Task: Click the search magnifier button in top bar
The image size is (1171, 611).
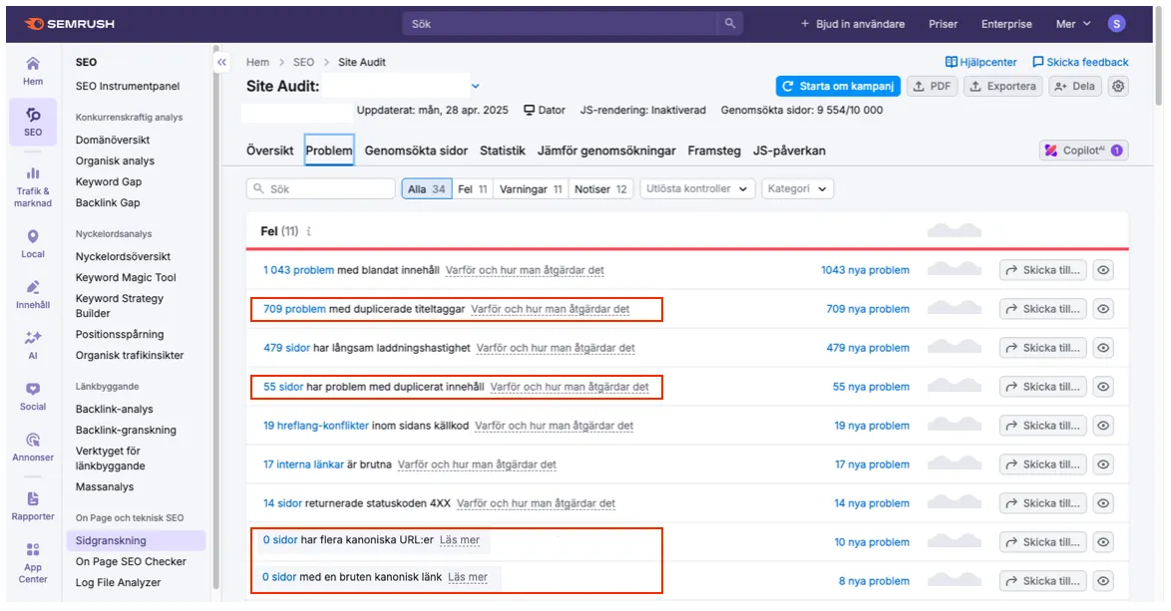Action: tap(730, 24)
